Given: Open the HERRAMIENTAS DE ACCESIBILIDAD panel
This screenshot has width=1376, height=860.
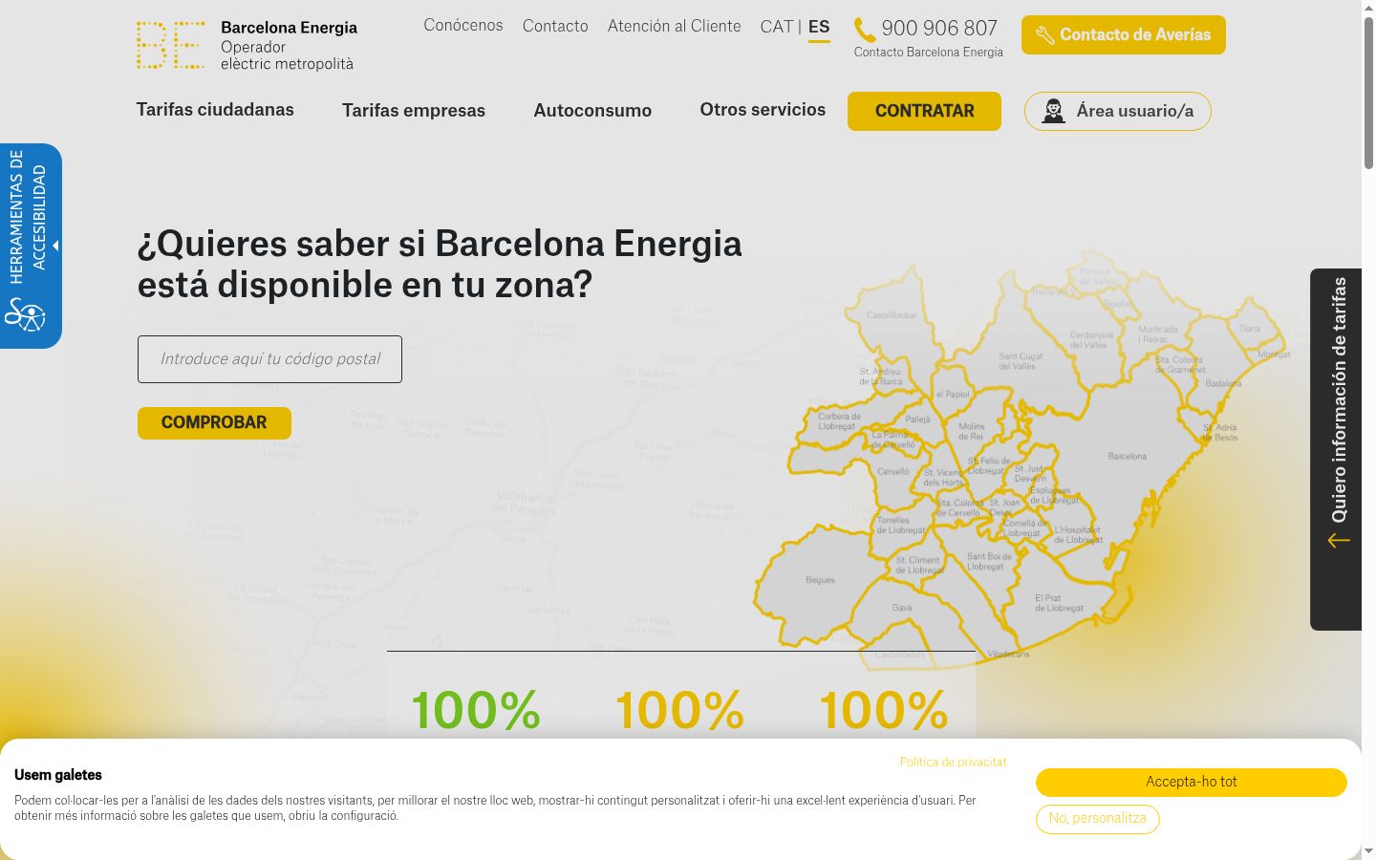Looking at the screenshot, I should coord(29,246).
